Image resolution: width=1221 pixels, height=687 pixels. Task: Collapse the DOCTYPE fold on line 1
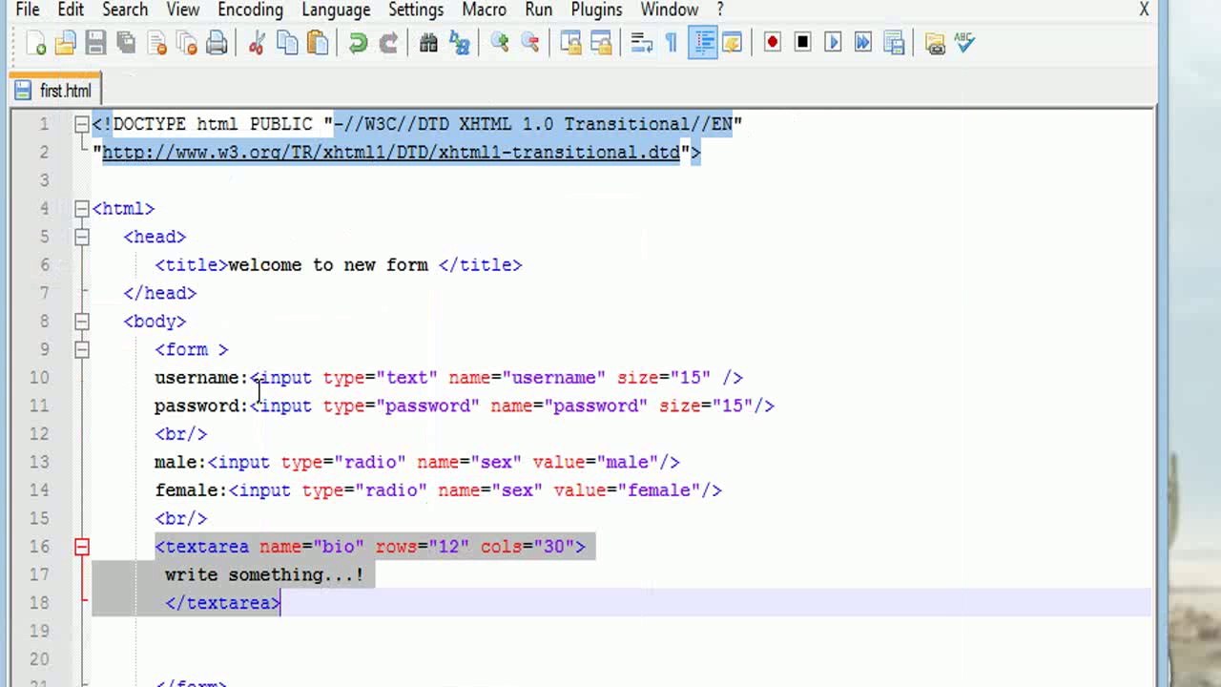point(82,124)
